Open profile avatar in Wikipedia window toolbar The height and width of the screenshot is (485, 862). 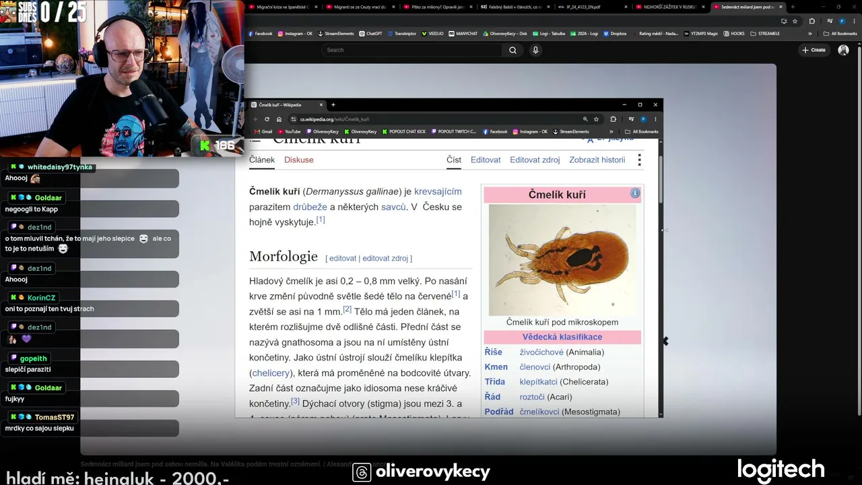click(x=643, y=119)
